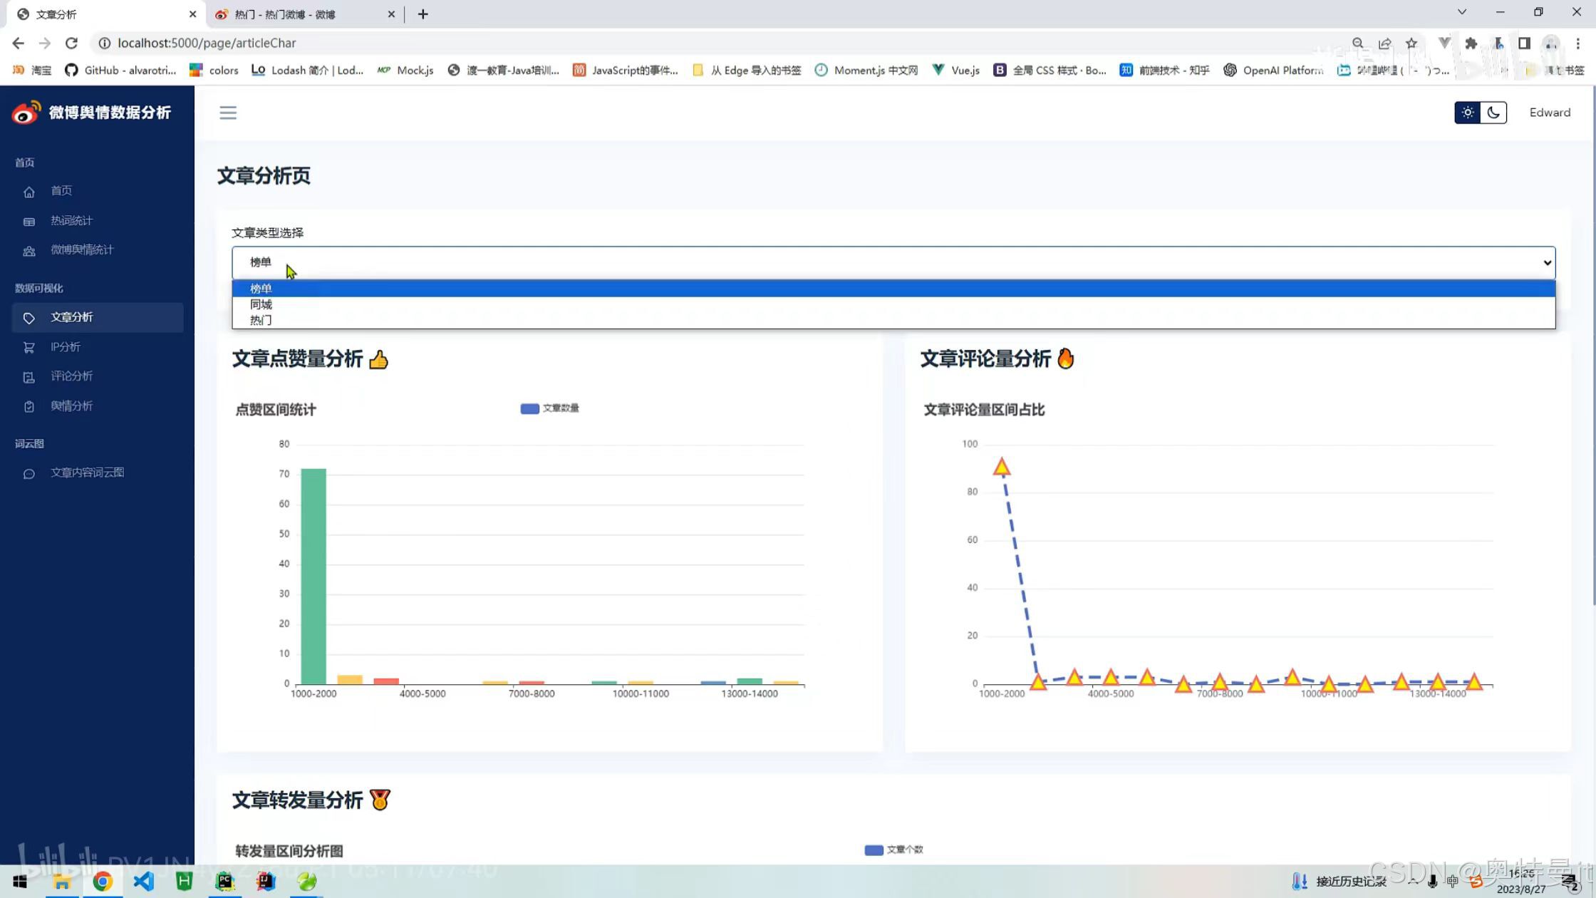The height and width of the screenshot is (898, 1596).
Task: Open Edward user profile link
Action: [1550, 113]
